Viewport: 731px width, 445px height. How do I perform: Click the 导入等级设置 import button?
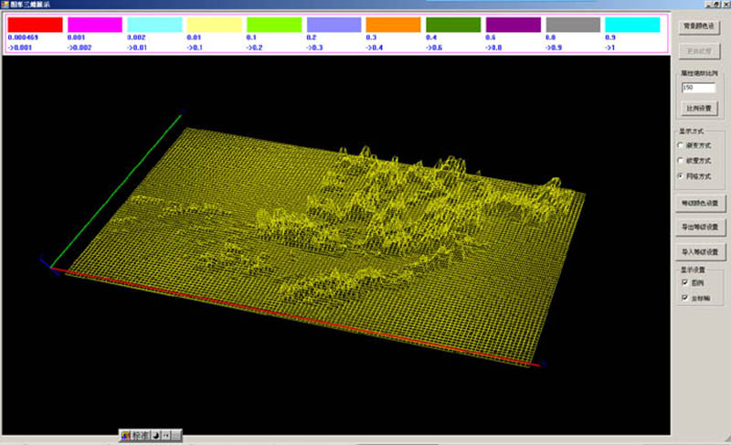pyautogui.click(x=700, y=250)
